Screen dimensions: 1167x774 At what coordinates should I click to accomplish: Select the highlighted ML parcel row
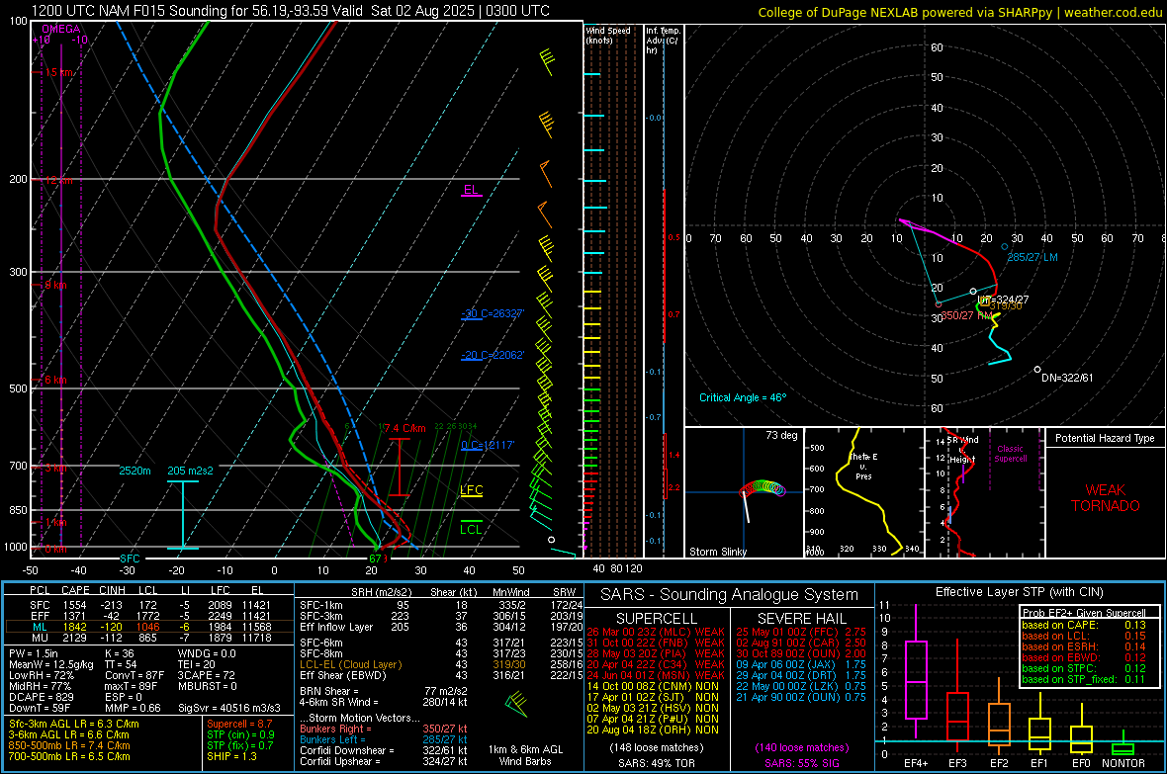[x=149, y=627]
